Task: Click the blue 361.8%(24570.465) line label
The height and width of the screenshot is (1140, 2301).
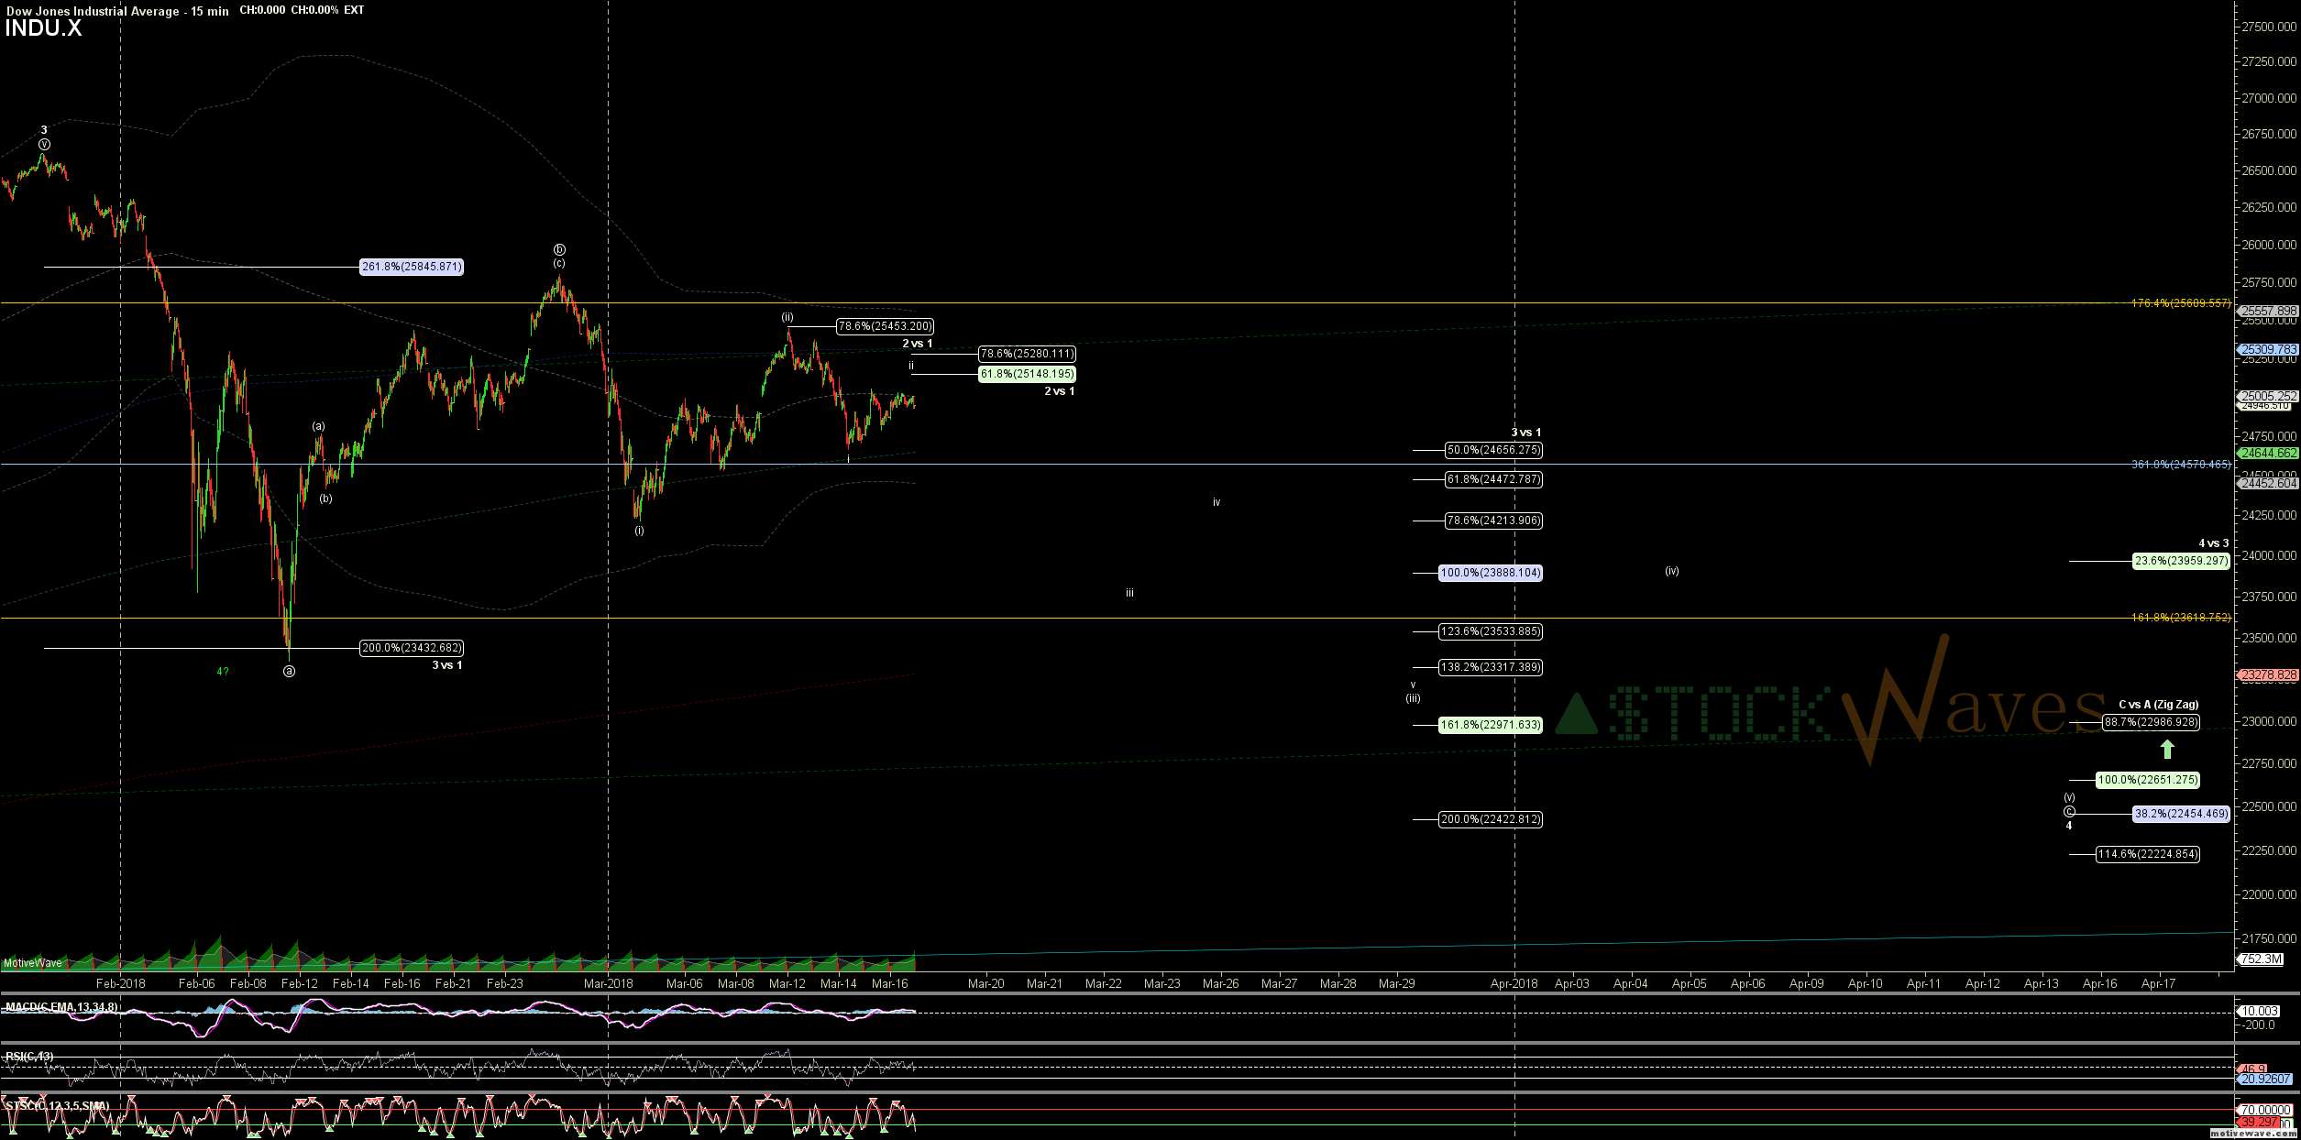Action: (2181, 465)
